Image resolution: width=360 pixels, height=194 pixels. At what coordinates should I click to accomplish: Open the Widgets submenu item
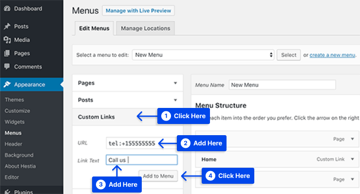15,122
